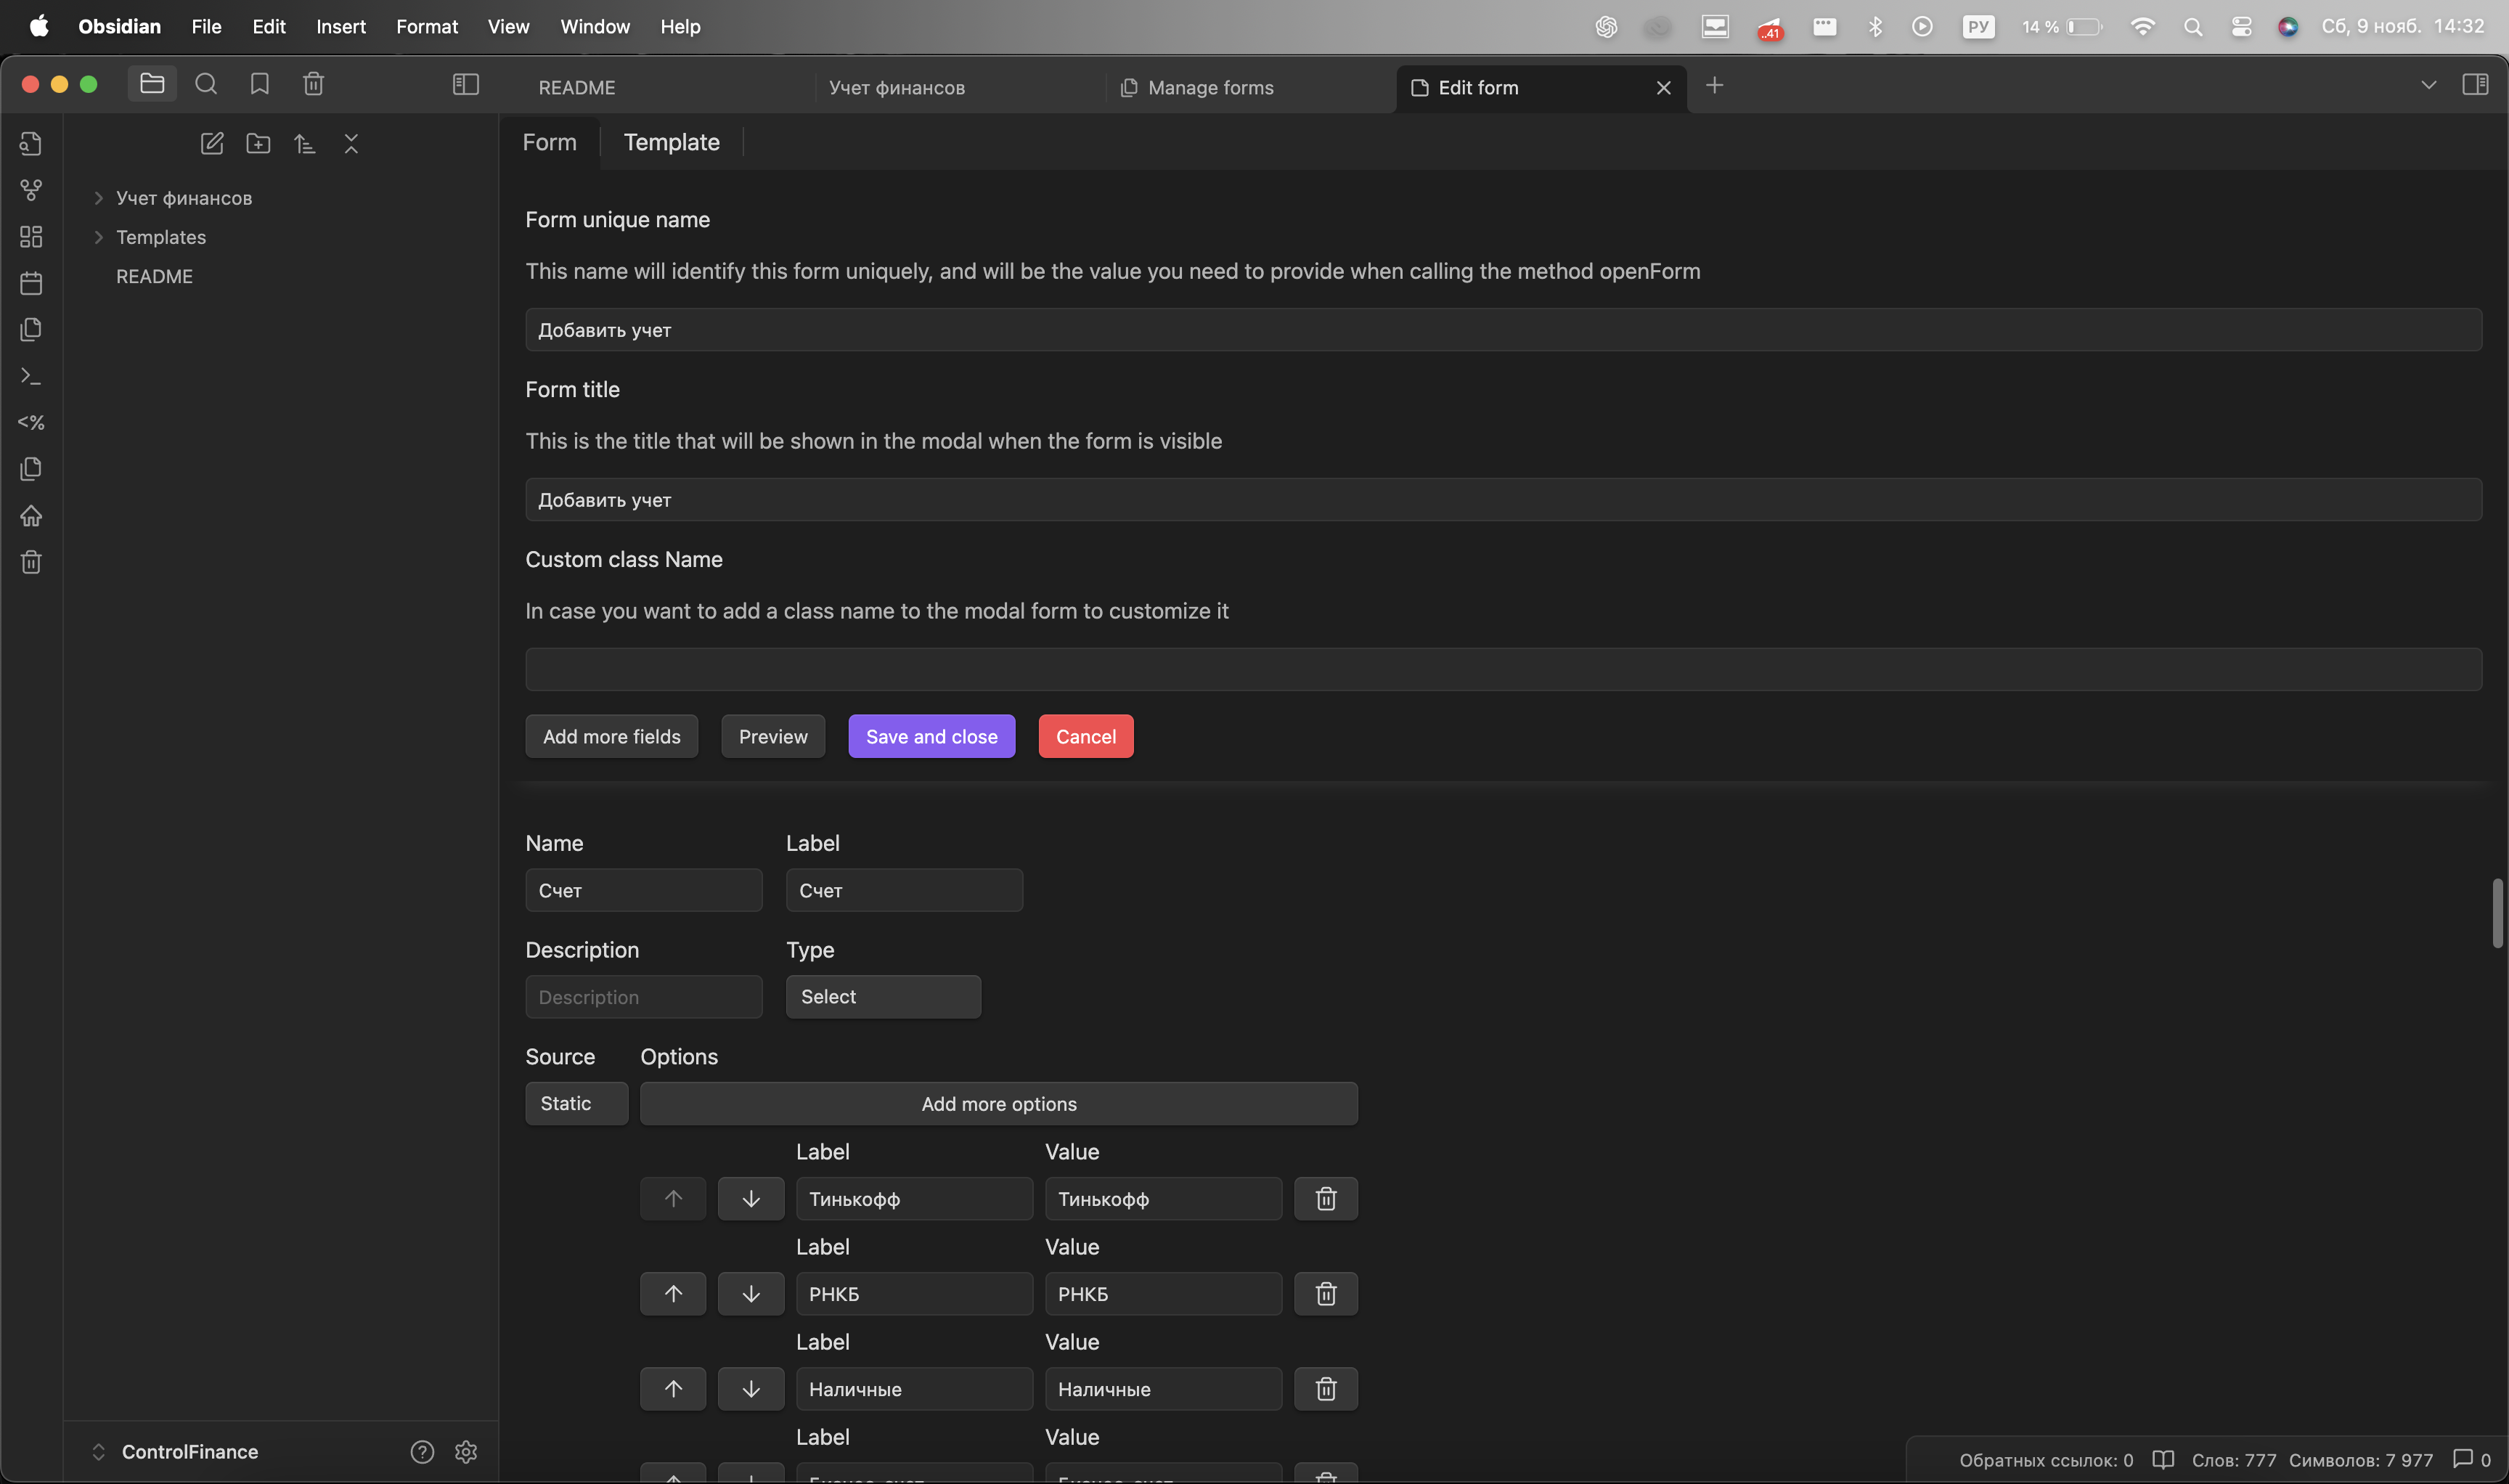Switch to the Template tab
2509x1484 pixels.
pos(671,142)
